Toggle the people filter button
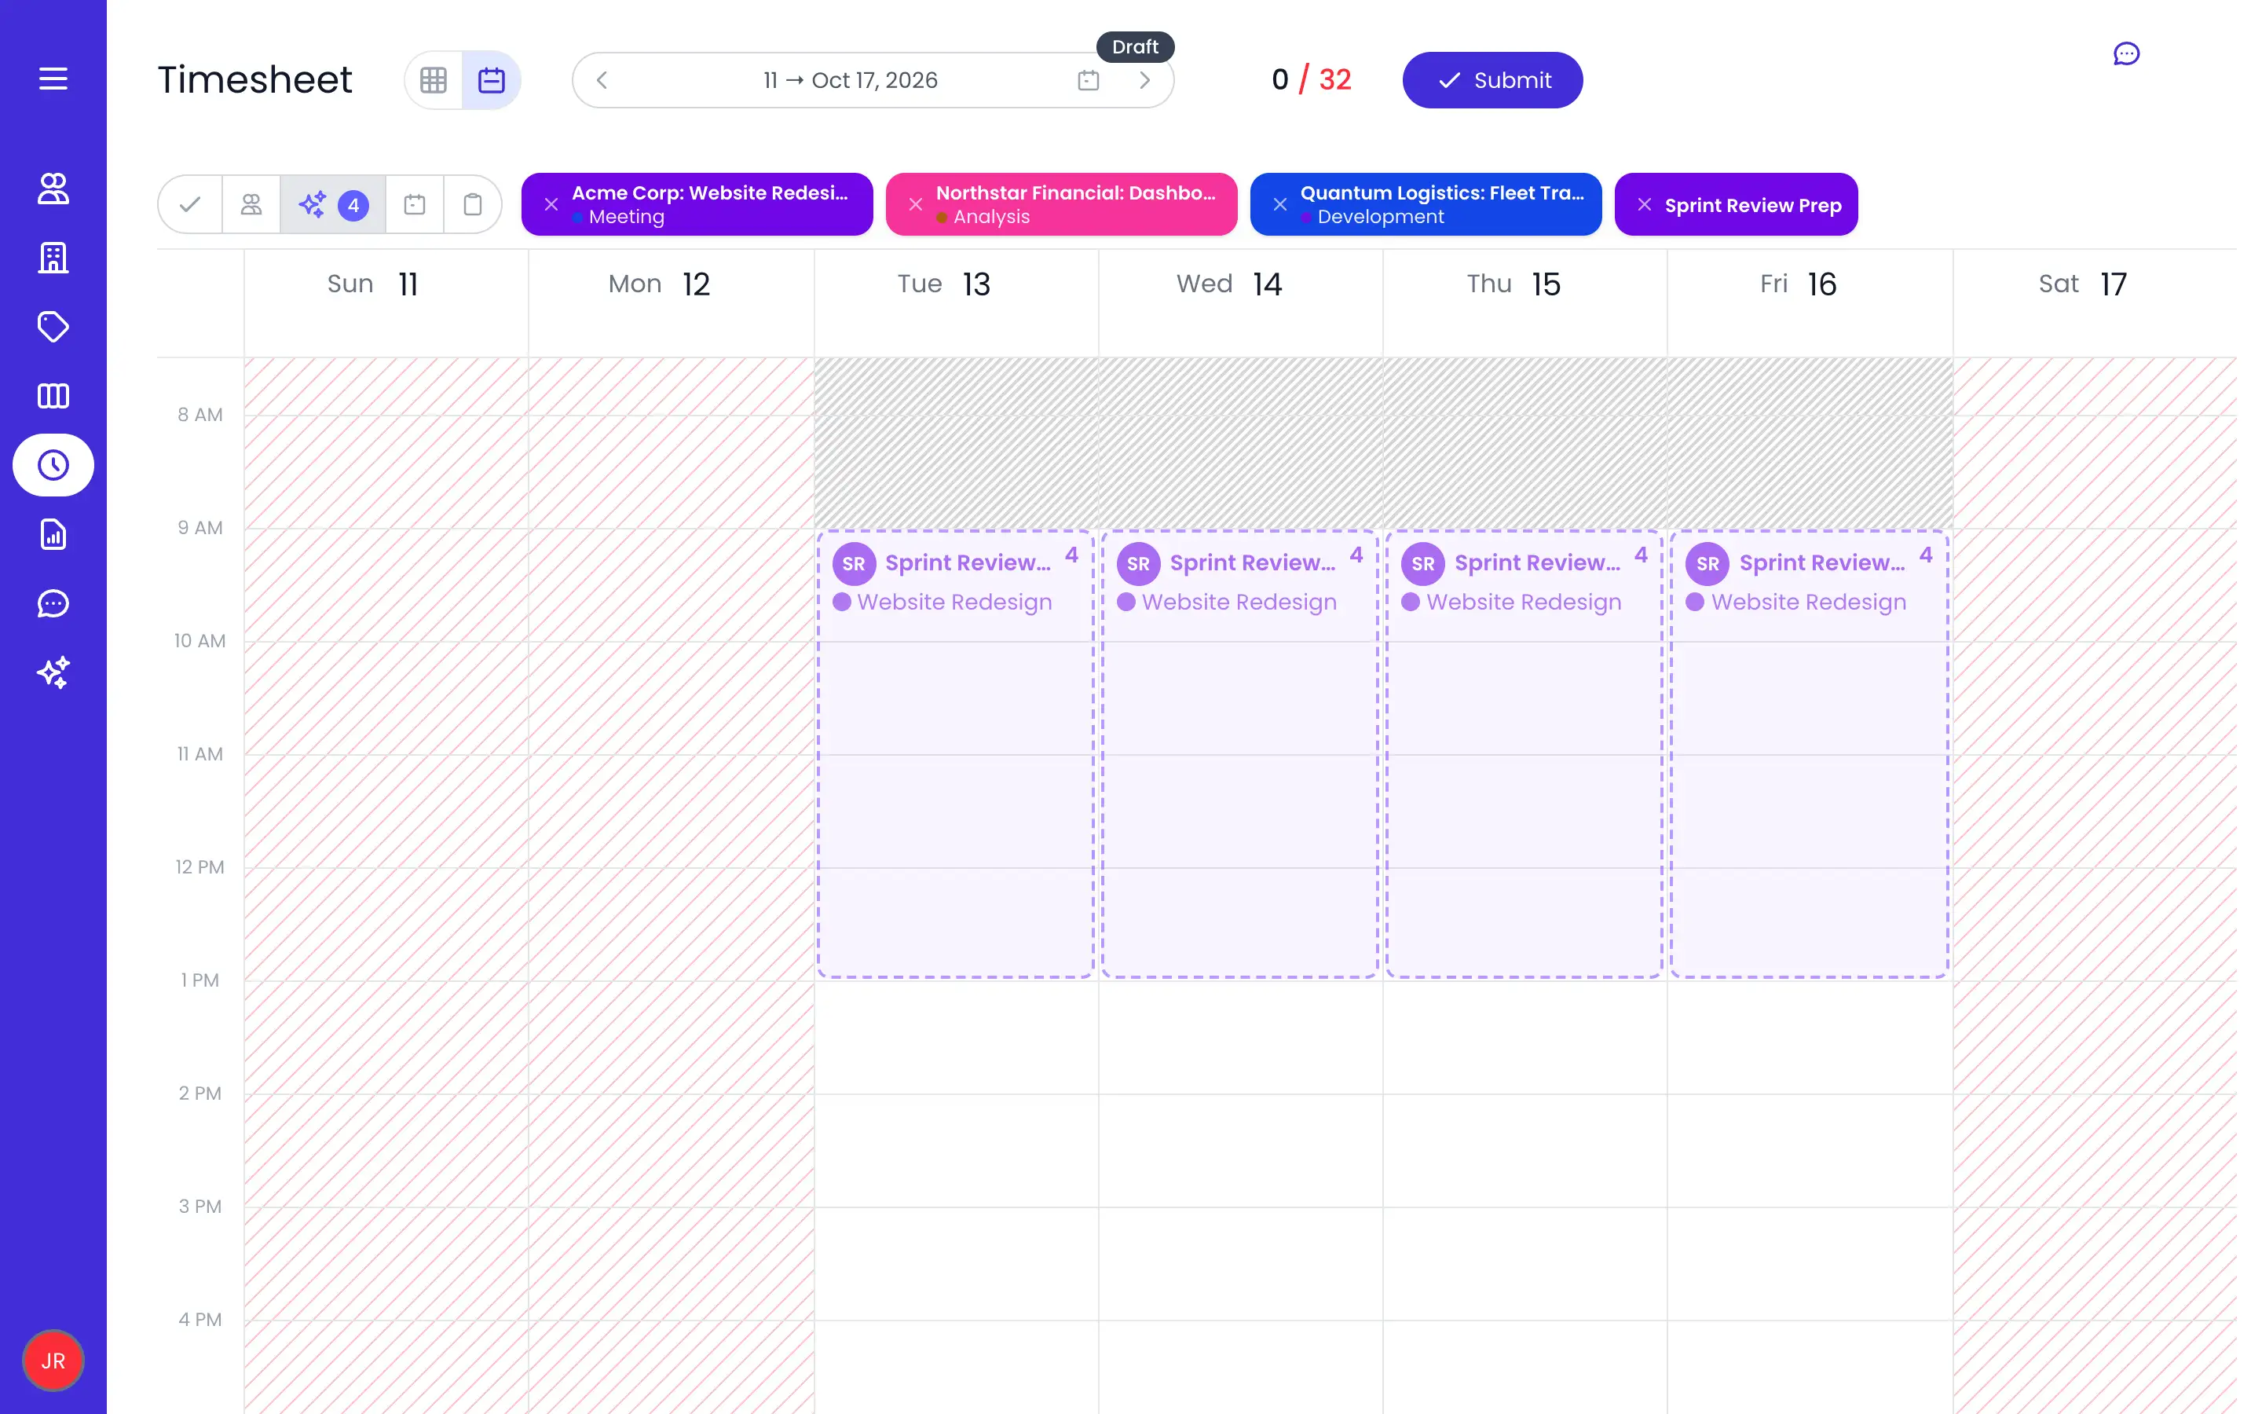The image size is (2262, 1414). (251, 204)
